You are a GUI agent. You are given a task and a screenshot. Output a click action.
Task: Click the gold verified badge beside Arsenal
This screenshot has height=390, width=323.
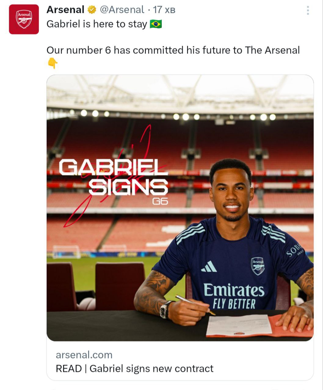point(92,10)
